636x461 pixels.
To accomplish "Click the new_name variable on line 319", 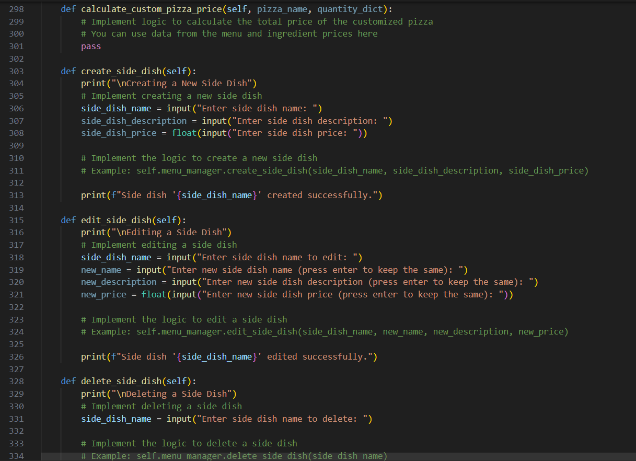I will click(x=101, y=270).
